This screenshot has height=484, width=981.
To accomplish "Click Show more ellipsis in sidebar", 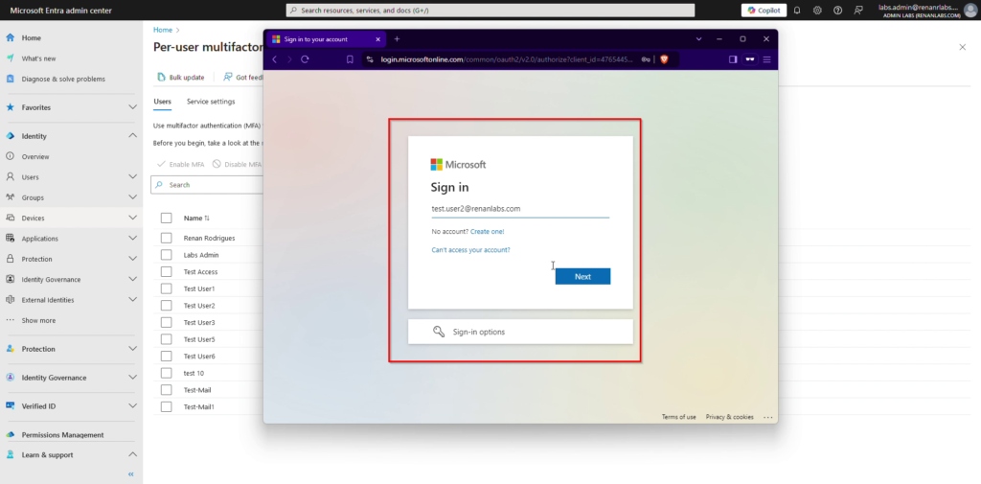I will click(10, 320).
